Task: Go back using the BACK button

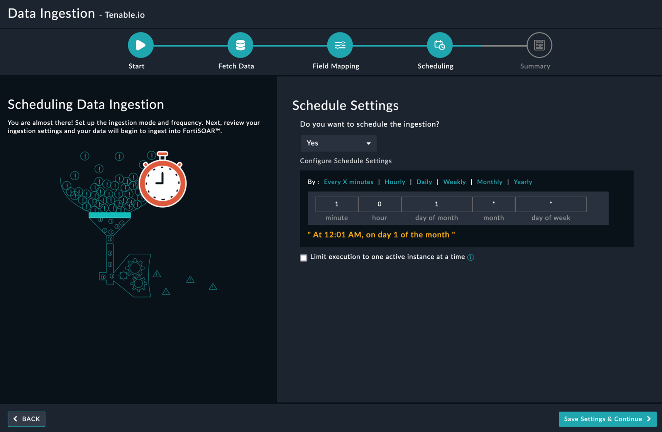Action: click(27, 419)
